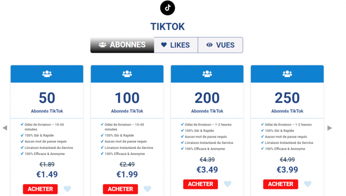Click group icon atop 100 abonnés card
The width and height of the screenshot is (346, 196).
(127, 74)
